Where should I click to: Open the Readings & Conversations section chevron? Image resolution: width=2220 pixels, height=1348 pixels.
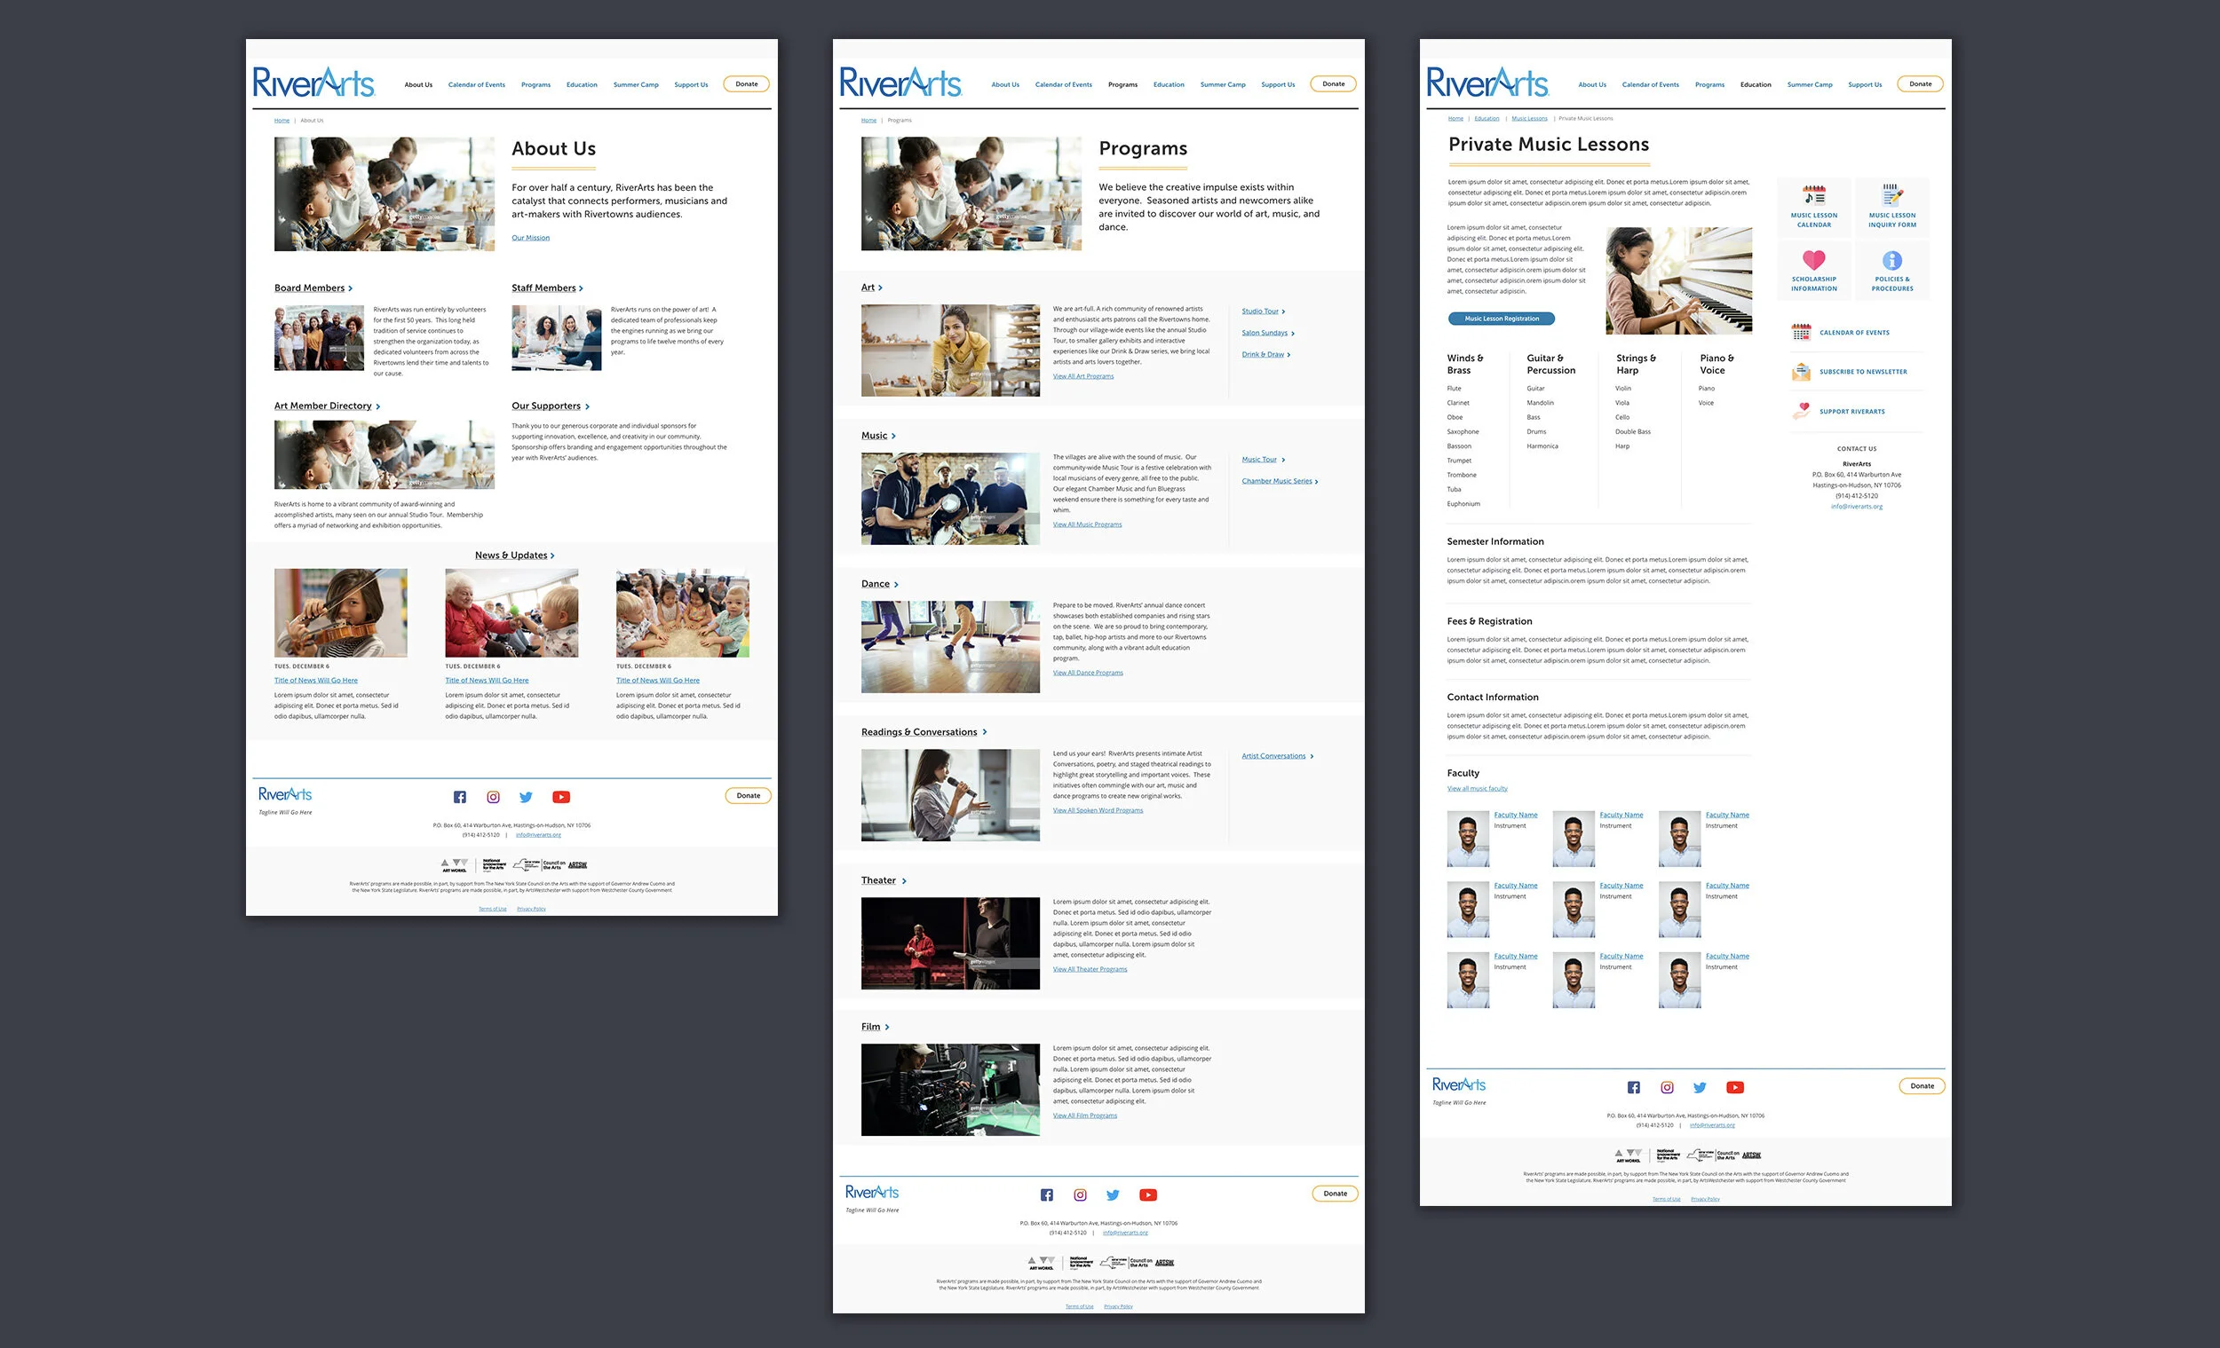point(984,732)
